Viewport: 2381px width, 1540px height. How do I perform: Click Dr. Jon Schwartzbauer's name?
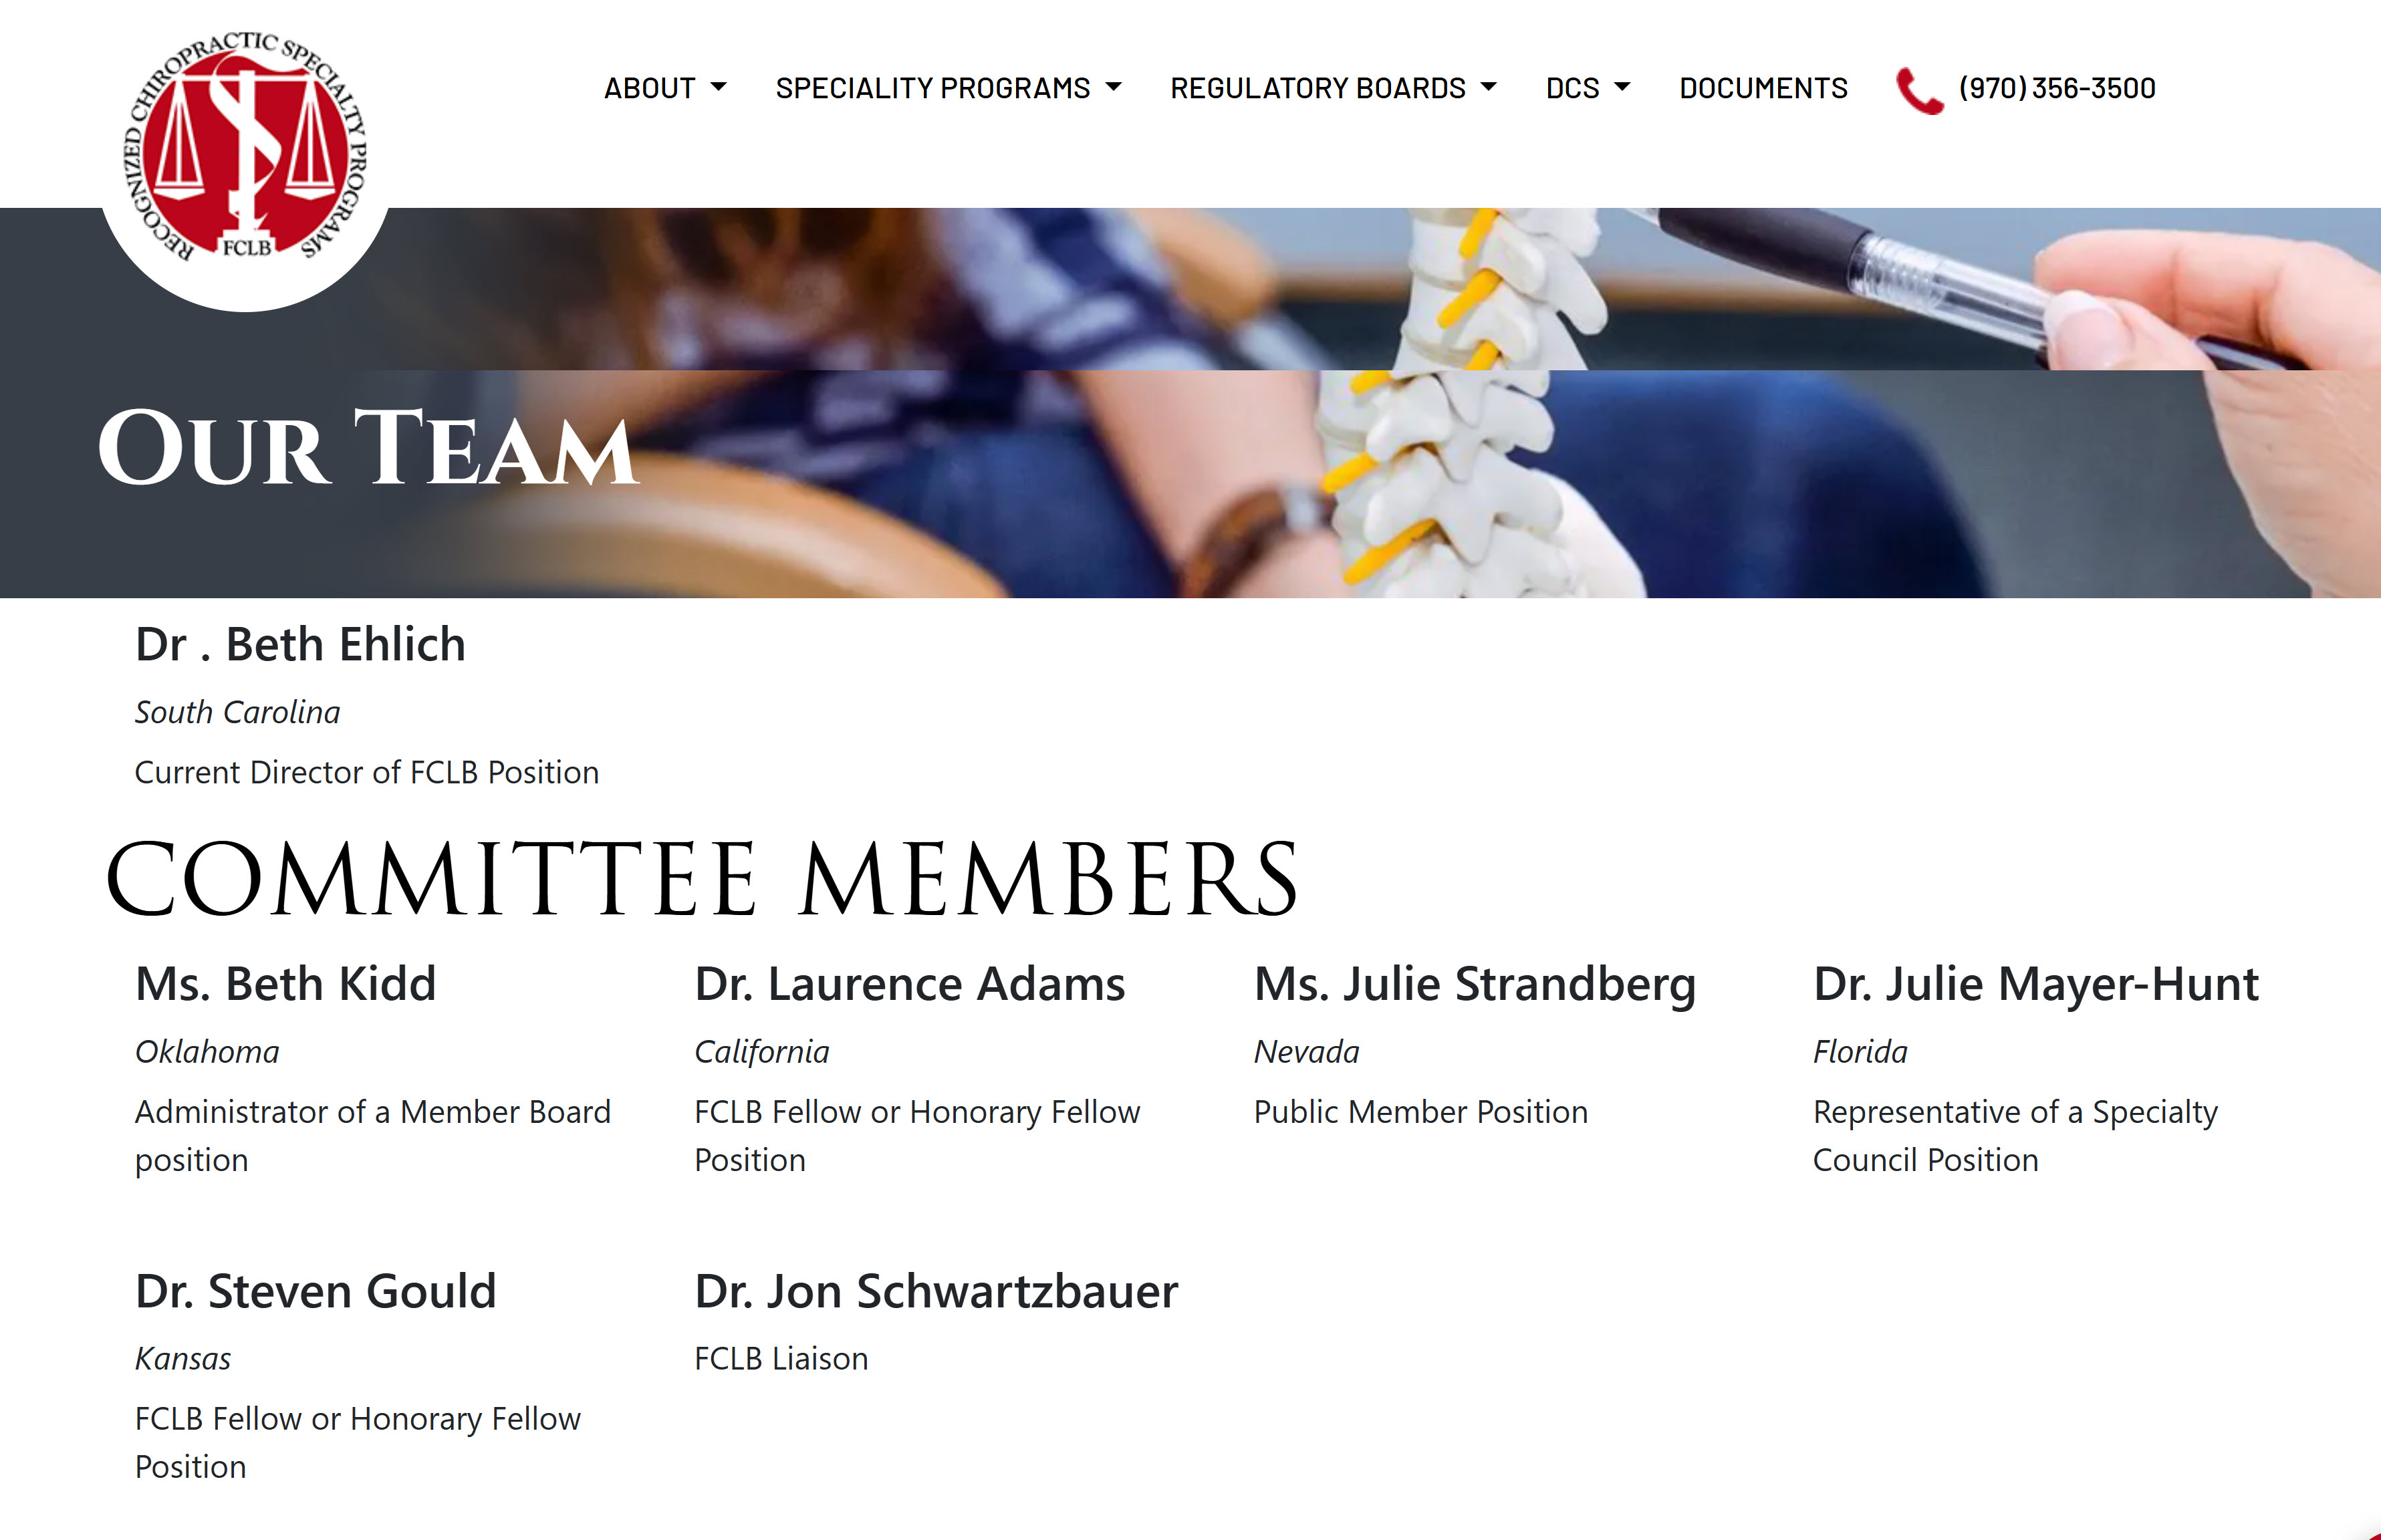[936, 1291]
